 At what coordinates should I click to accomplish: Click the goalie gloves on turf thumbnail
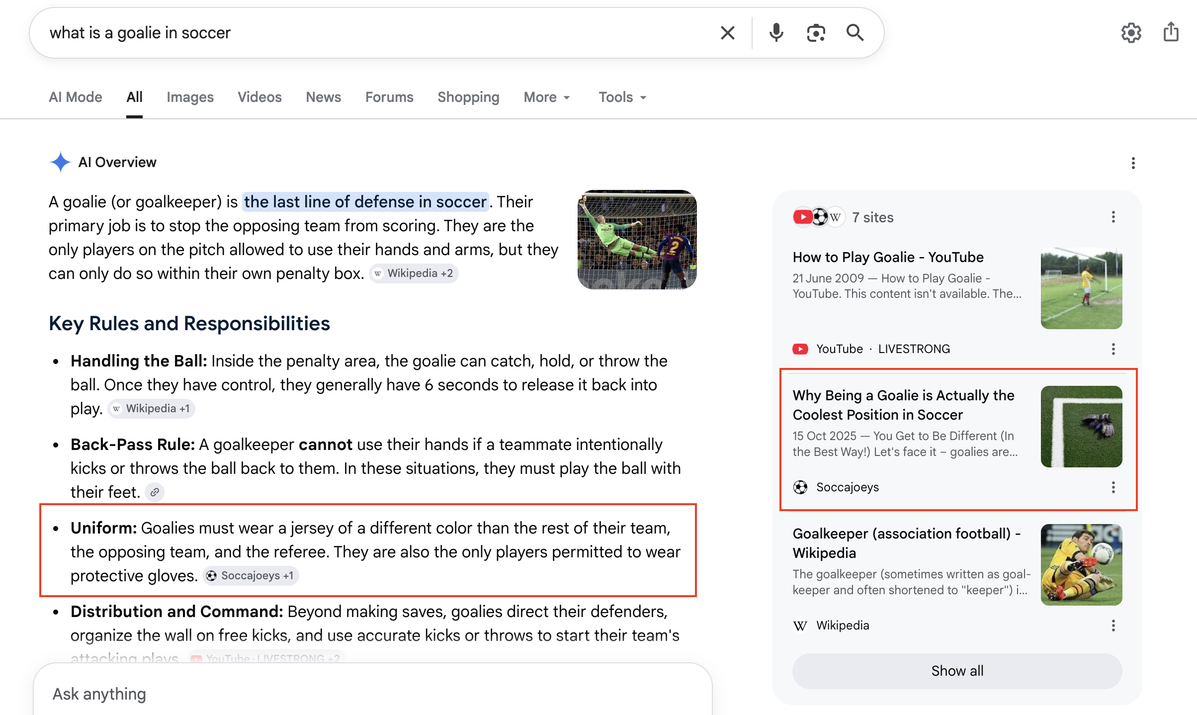(1081, 427)
